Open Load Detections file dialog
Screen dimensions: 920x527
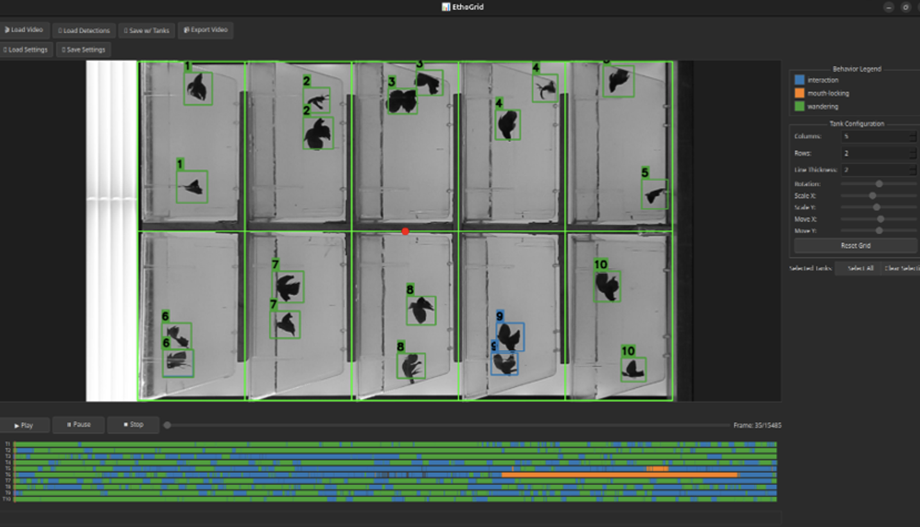pyautogui.click(x=84, y=30)
